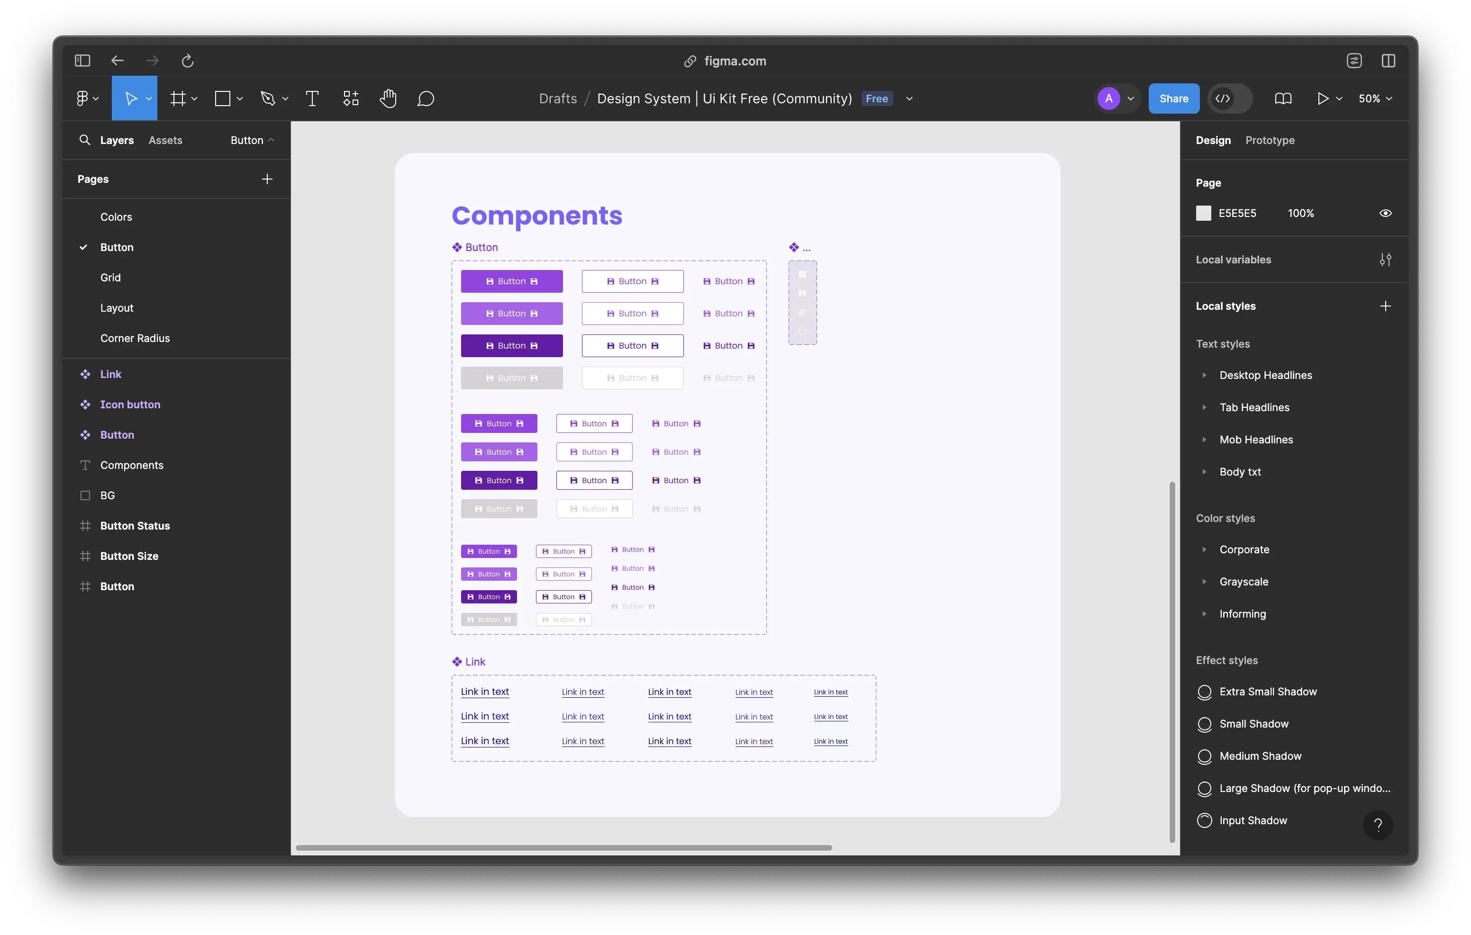Open local variables settings icon

pos(1385,260)
